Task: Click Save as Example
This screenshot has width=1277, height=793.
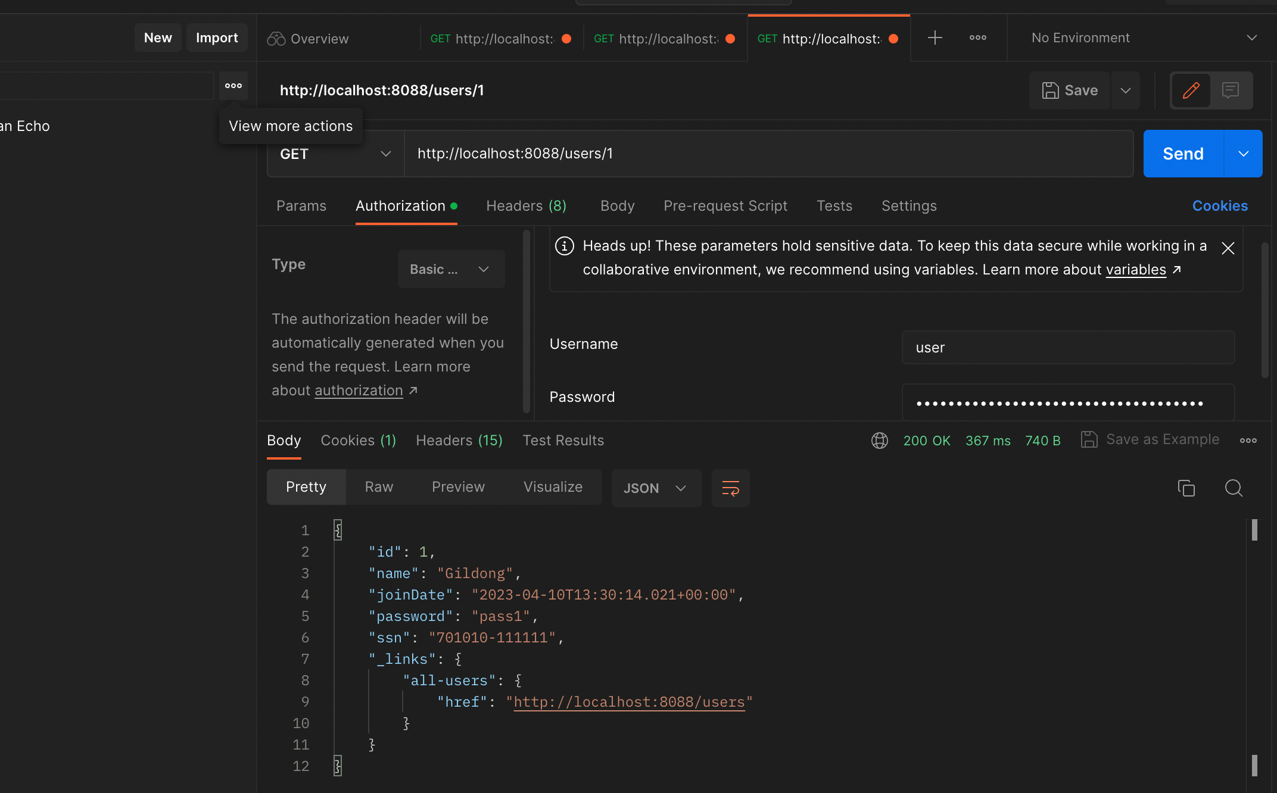Action: pyautogui.click(x=1151, y=439)
